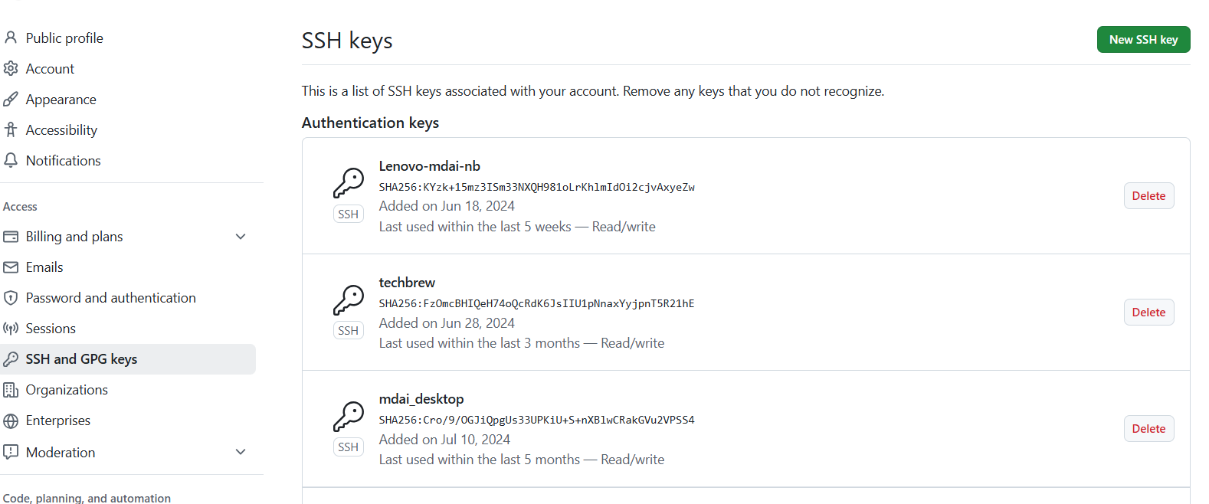
Task: Expand the Moderation section chevron
Action: [241, 452]
